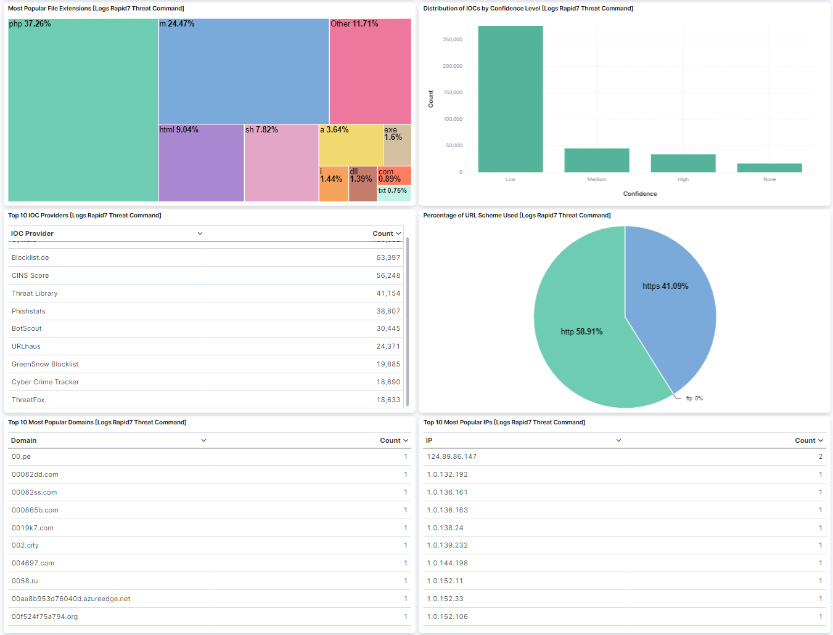Click the Medium confidence bar
Image resolution: width=833 pixels, height=635 pixels.
597,160
